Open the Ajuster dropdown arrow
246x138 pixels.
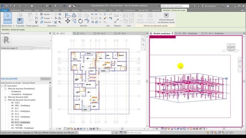tap(52, 14)
